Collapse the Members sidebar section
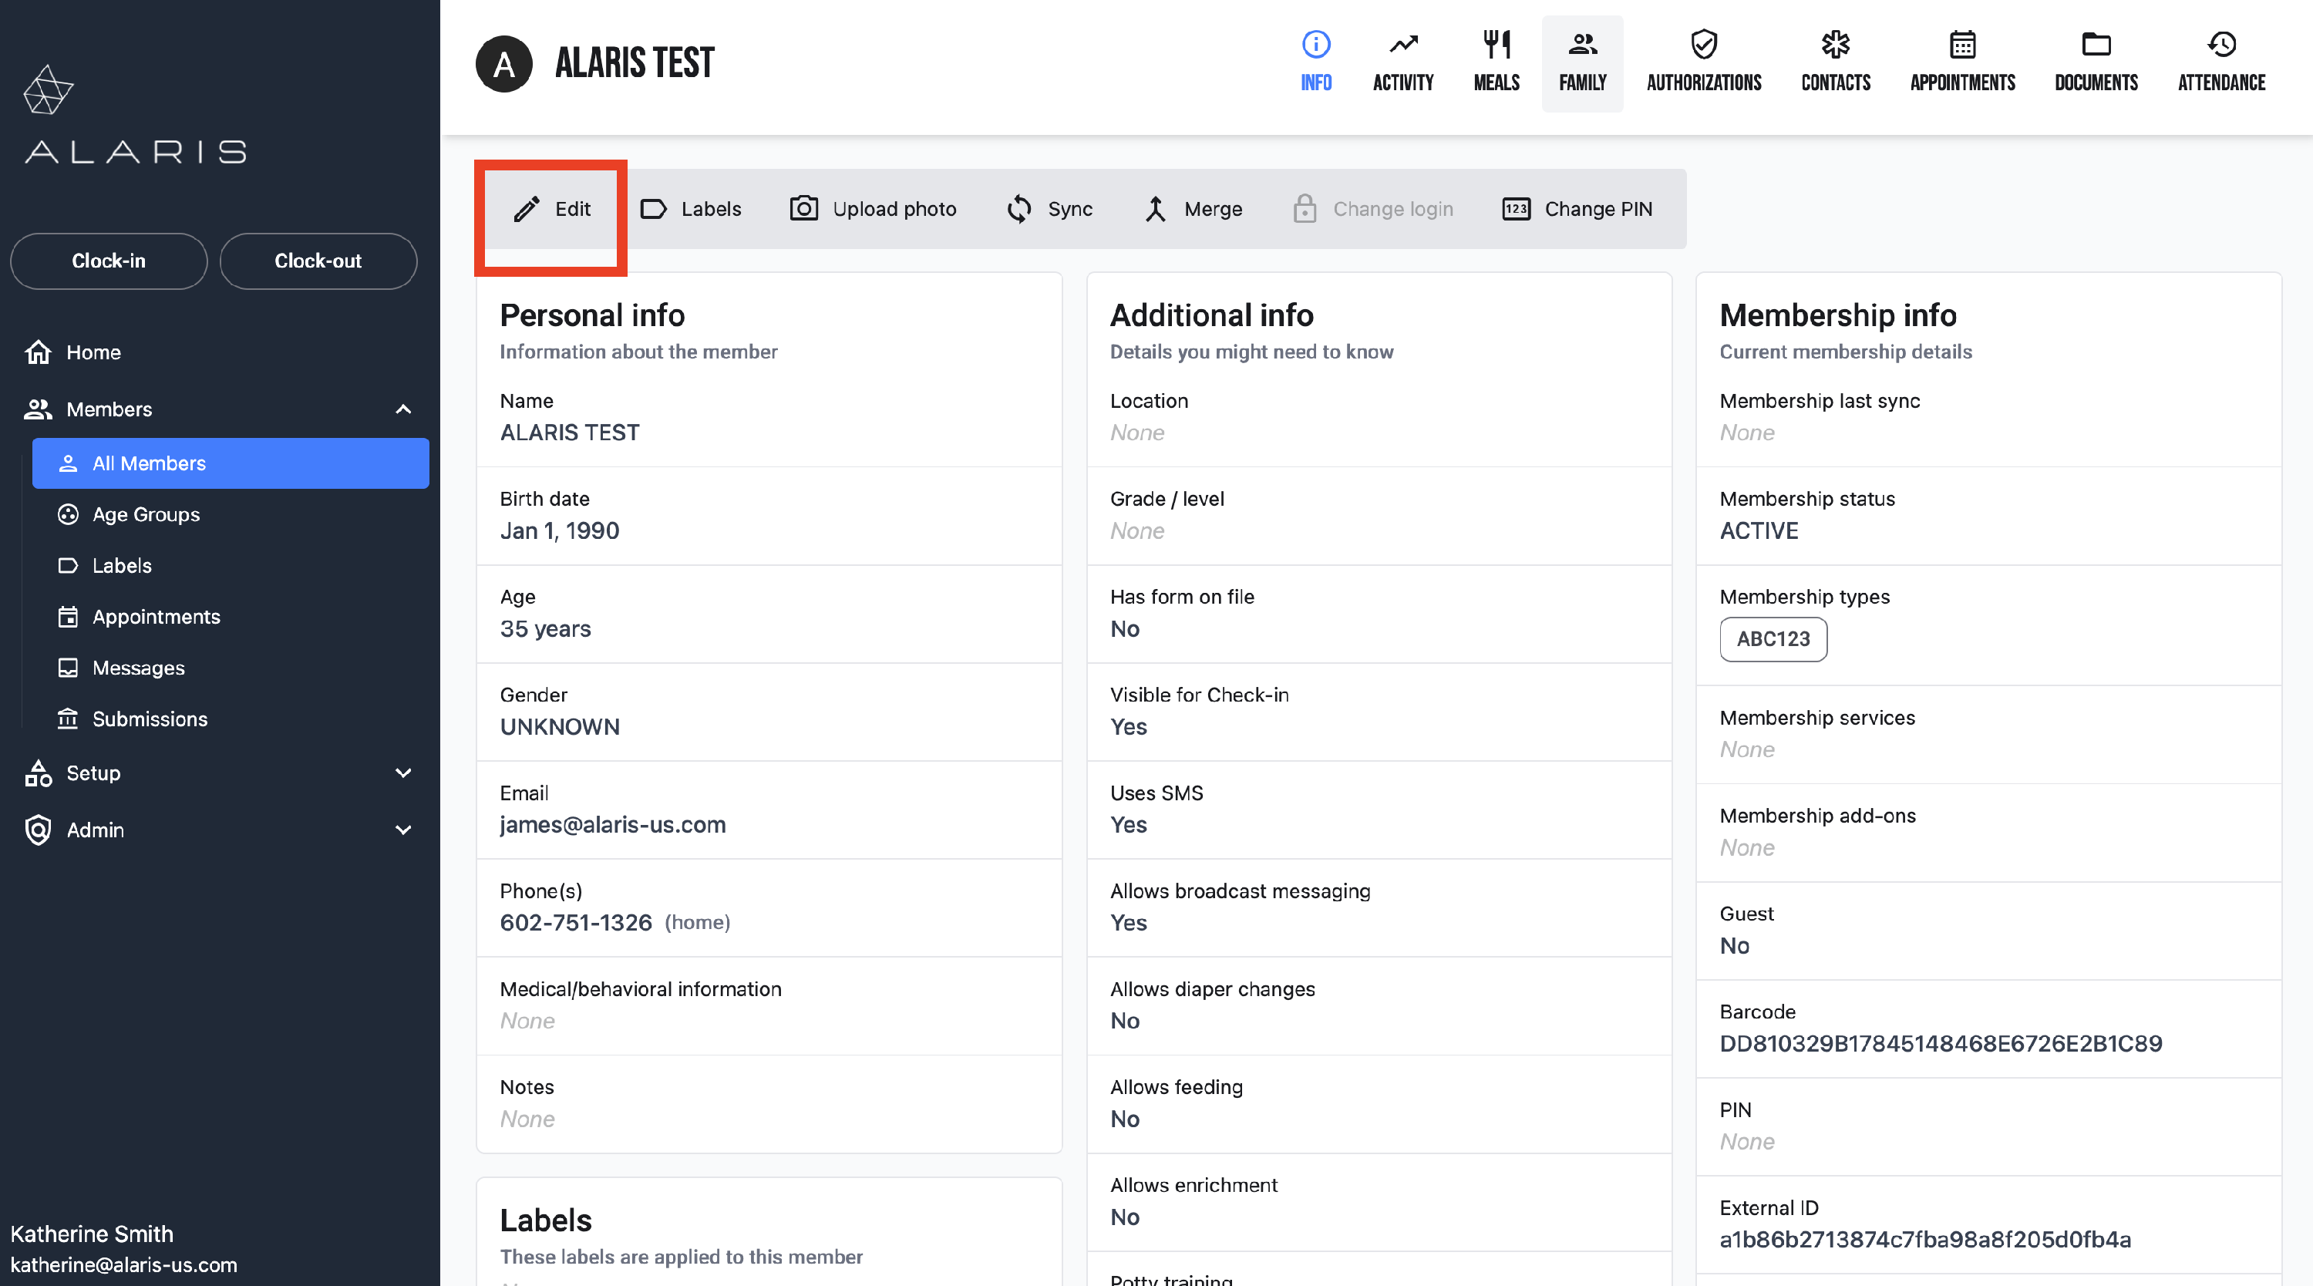Viewport: 2313px width, 1286px height. click(x=403, y=409)
